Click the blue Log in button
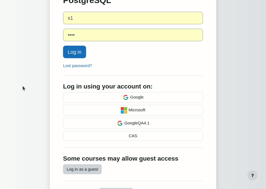This screenshot has width=266, height=189. (x=74, y=52)
